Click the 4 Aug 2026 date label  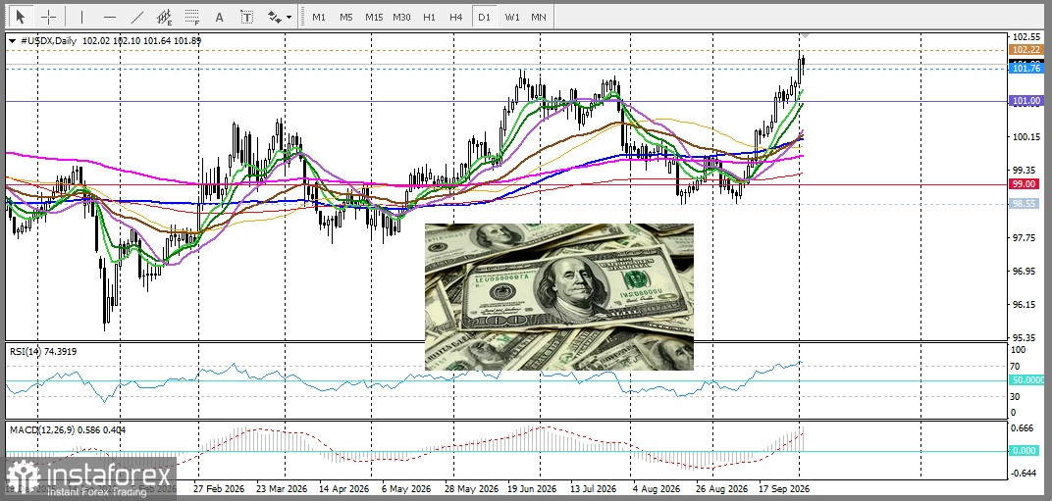[657, 489]
